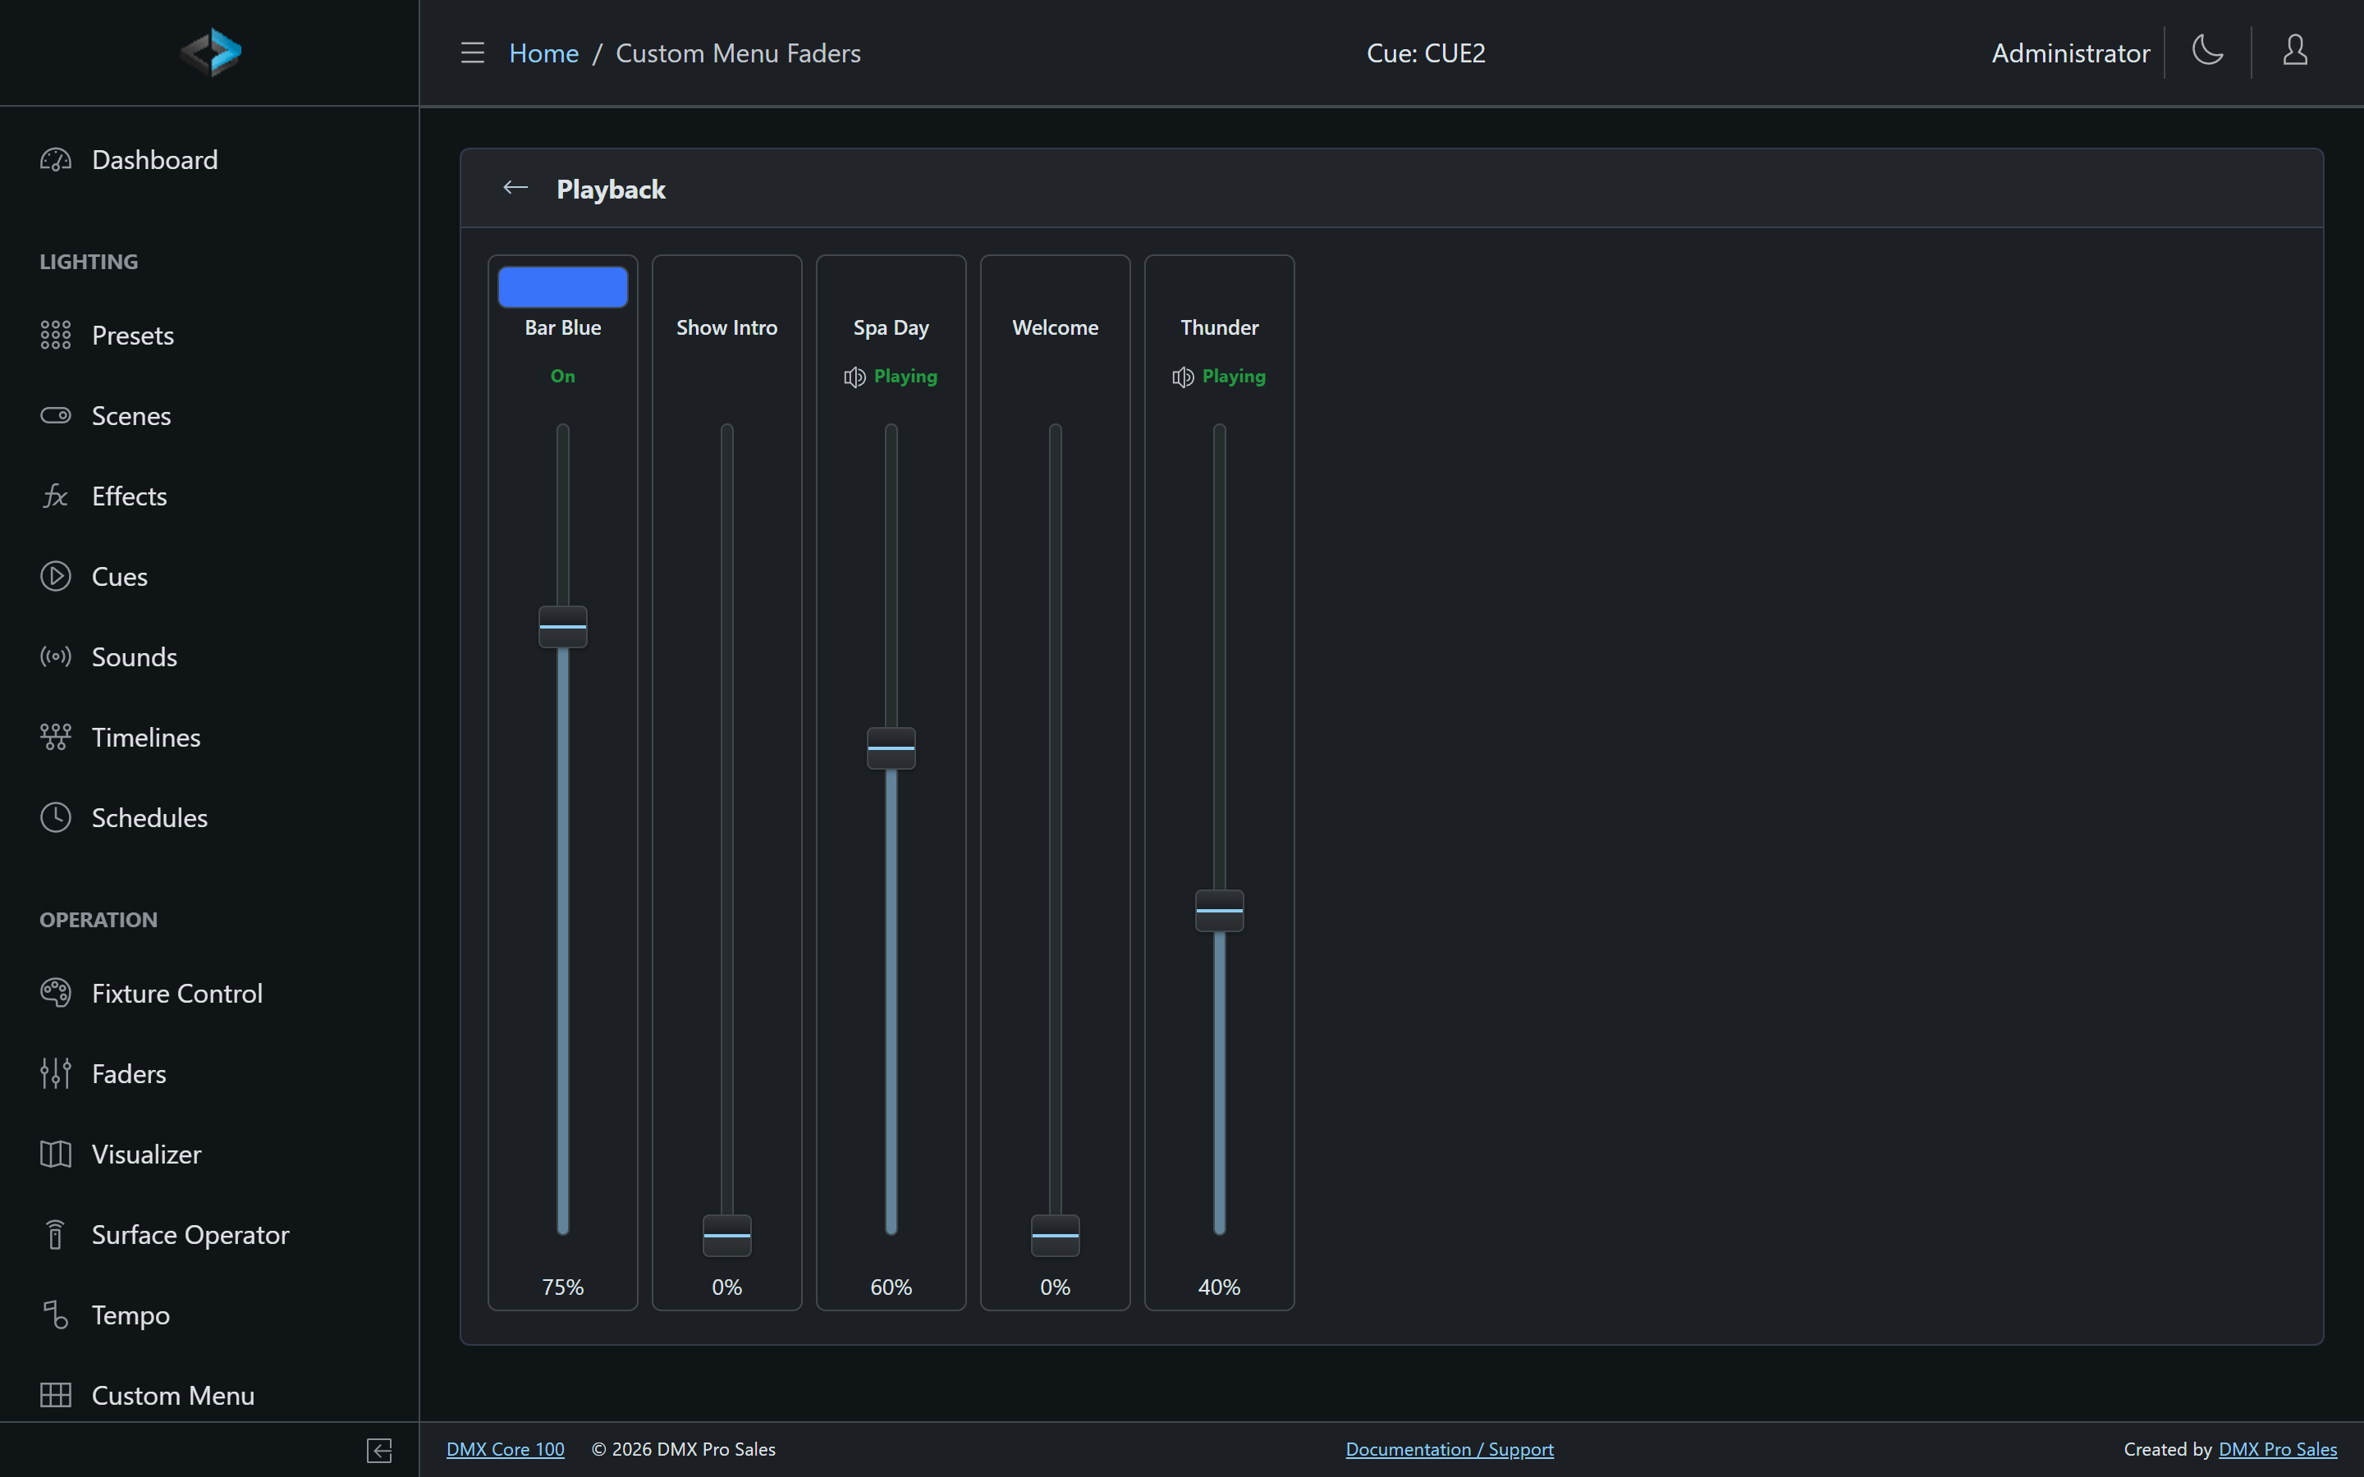Click the DMX Core 100 footer link
The image size is (2364, 1477).
coord(505,1450)
